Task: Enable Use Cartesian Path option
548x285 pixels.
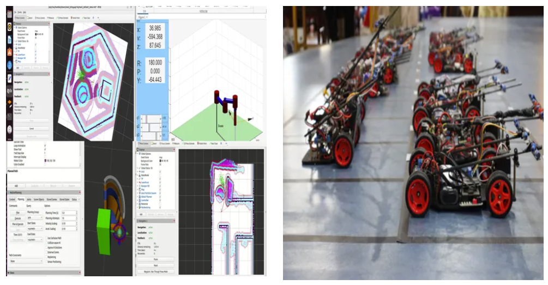Action: (x=46, y=238)
